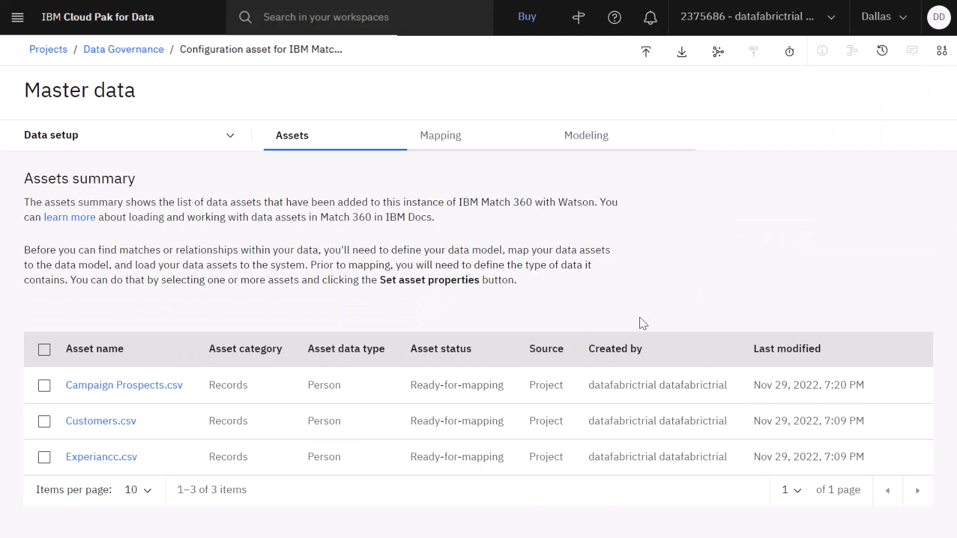Switch to the Mapping tab

[x=480, y=136]
